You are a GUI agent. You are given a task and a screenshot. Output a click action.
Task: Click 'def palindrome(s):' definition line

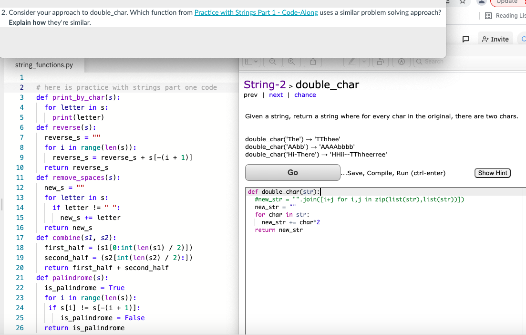72,278
